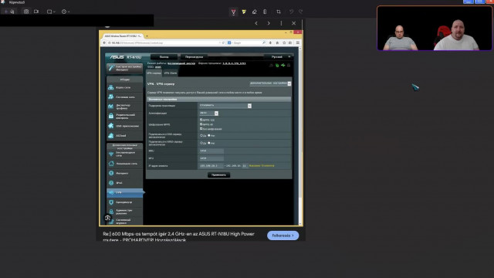This screenshot has height=278, width=494.
Task: Close the image preview panel
Action: [x=293, y=23]
